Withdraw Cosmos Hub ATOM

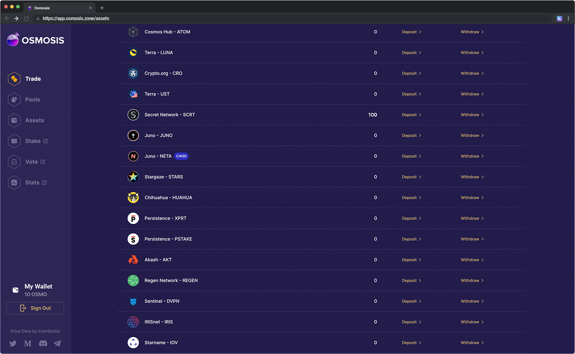472,32
